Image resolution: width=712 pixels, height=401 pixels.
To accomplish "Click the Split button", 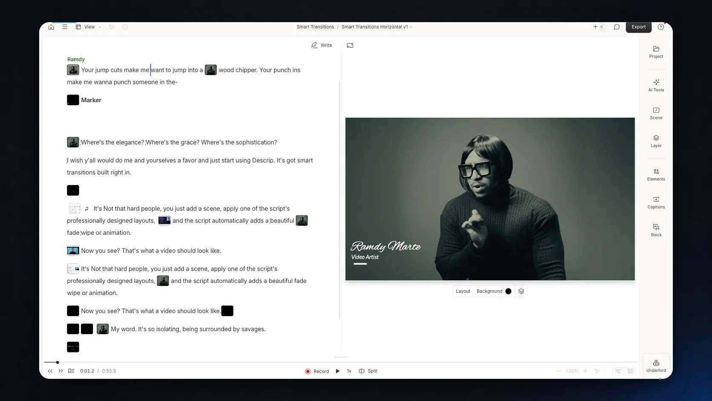I will (x=368, y=371).
